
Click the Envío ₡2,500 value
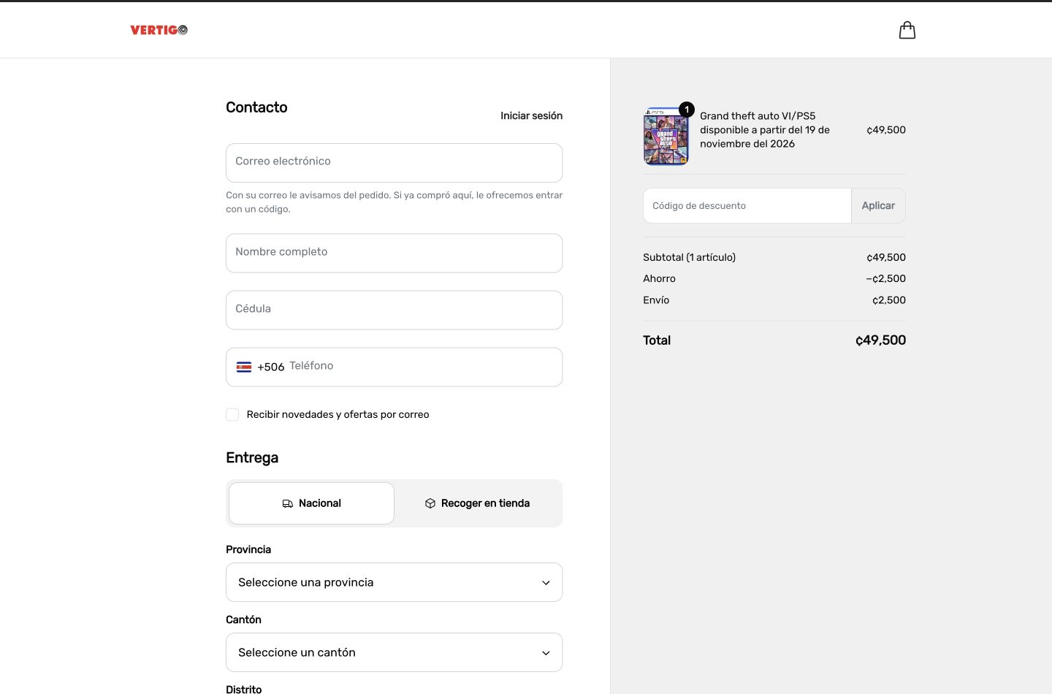pos(889,300)
